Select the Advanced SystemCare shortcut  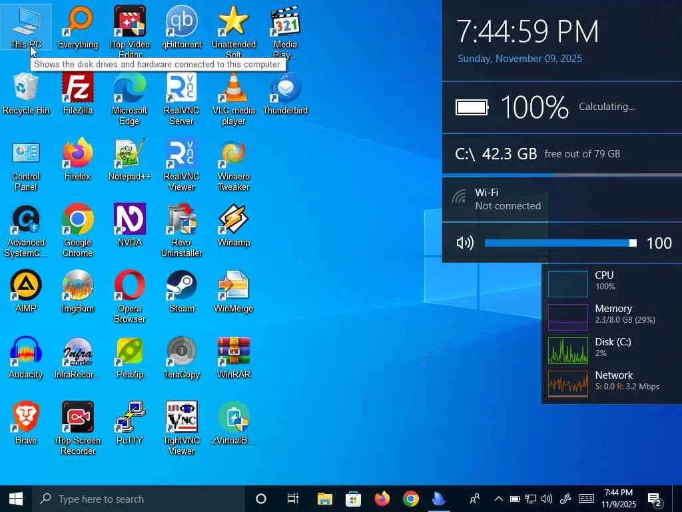click(x=26, y=231)
